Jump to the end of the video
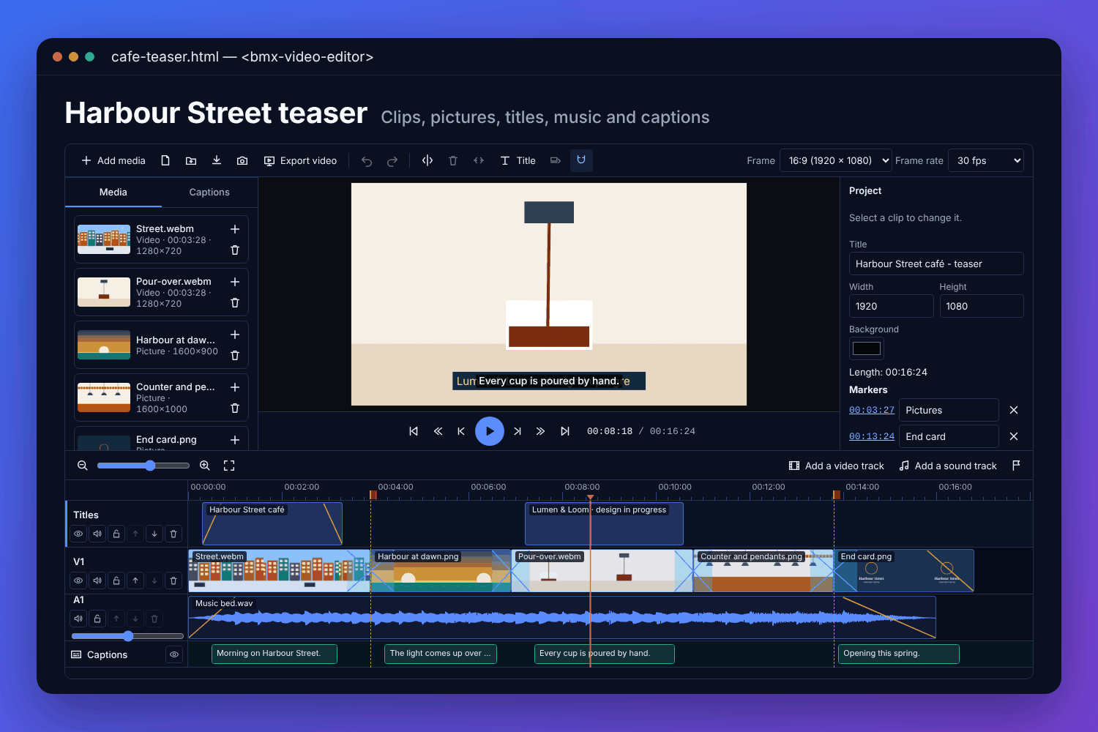 (565, 431)
